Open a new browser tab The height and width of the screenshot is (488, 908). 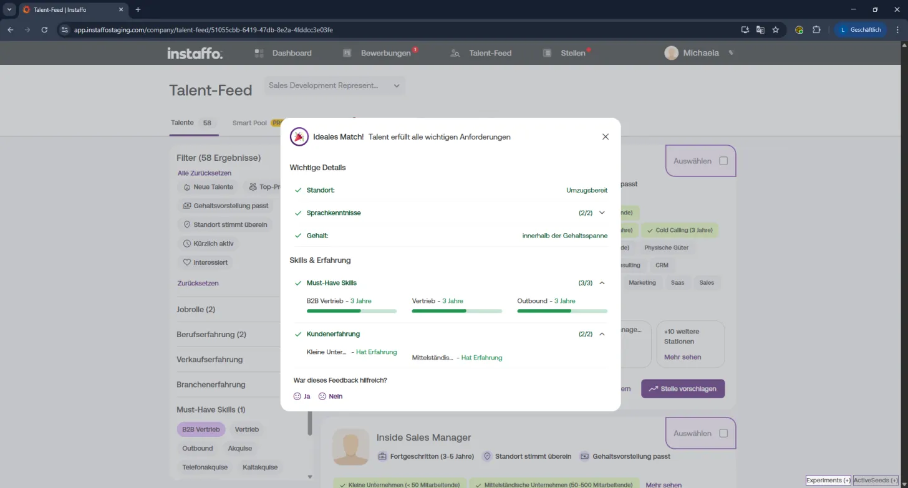[138, 9]
